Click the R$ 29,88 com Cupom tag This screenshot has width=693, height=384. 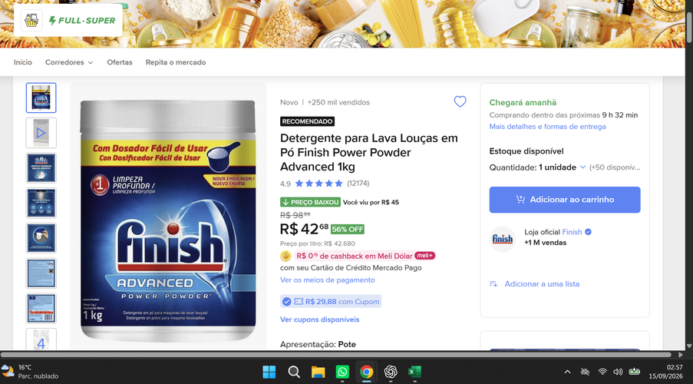coord(331,302)
